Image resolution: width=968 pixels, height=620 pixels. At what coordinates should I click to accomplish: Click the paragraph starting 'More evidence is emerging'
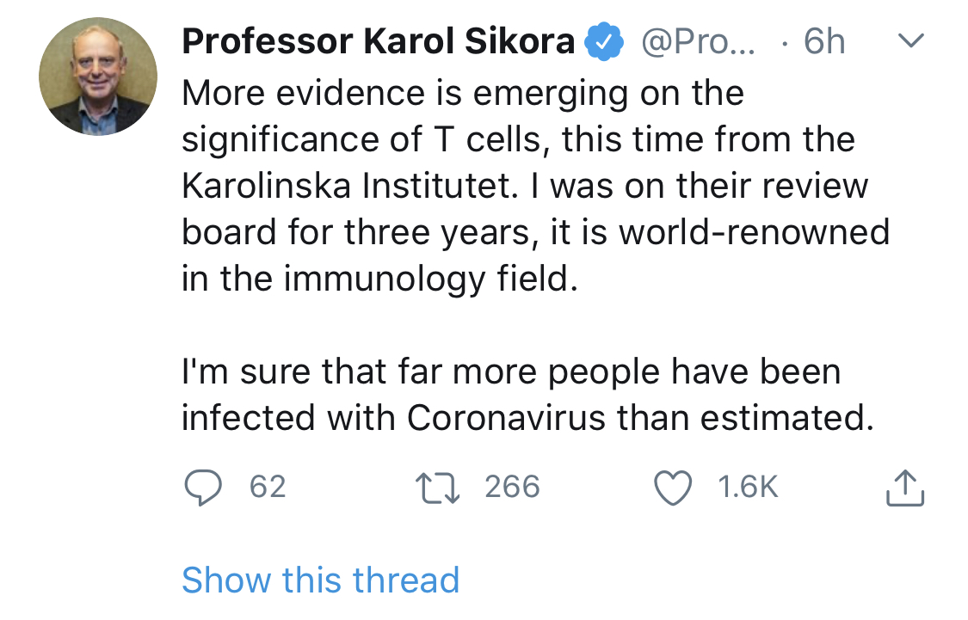point(516,187)
